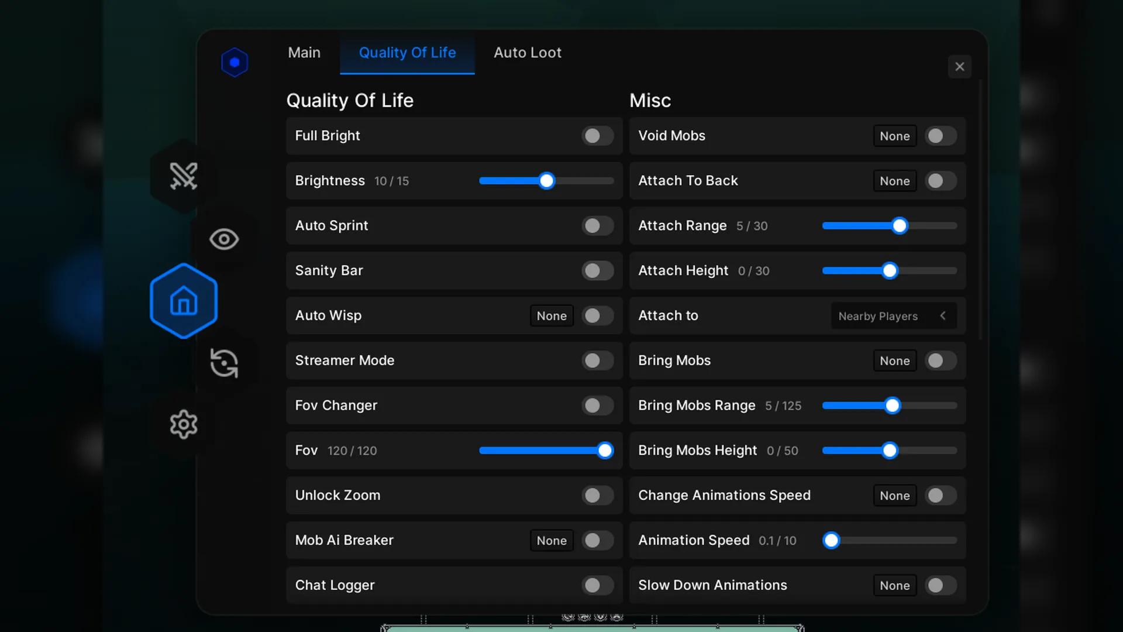Open Auto Wisp None keybind selector
The width and height of the screenshot is (1123, 632).
(552, 316)
